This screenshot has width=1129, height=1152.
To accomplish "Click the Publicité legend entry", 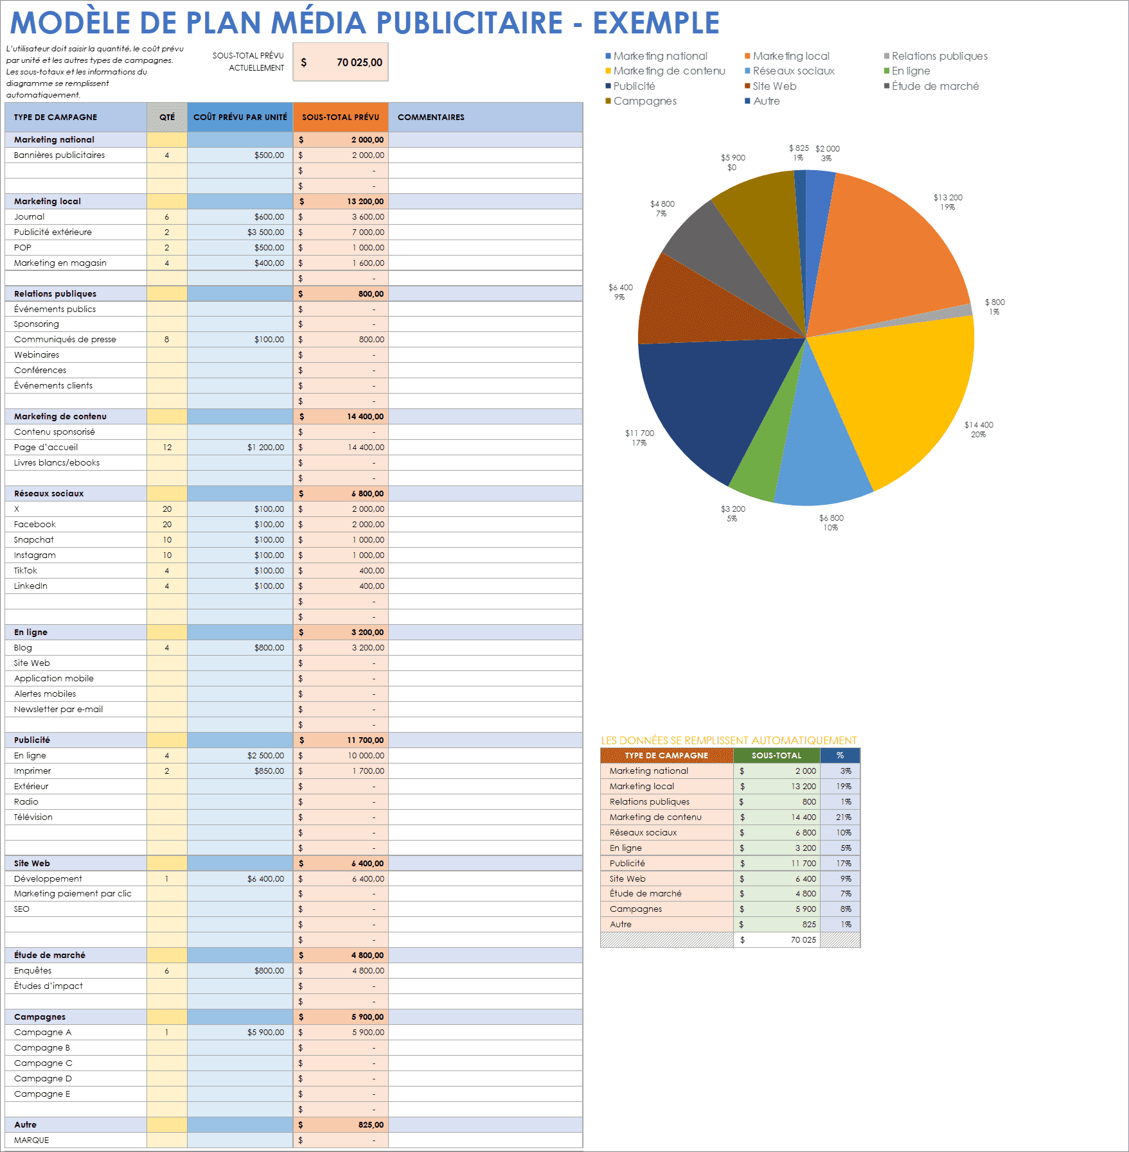I will click(630, 86).
